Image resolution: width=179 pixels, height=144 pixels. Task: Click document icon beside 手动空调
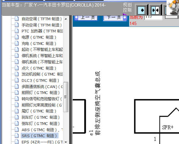pos(17,25)
